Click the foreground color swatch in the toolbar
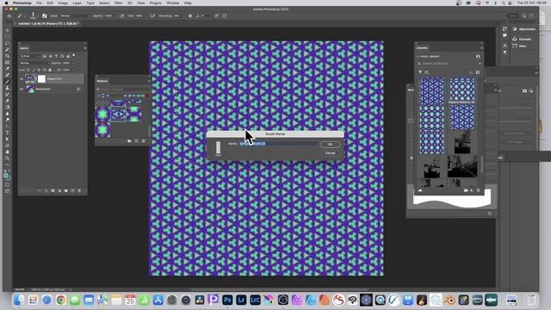The height and width of the screenshot is (310, 551). [x=6, y=176]
